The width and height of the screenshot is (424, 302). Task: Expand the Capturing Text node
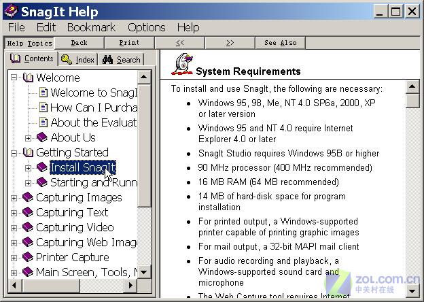pos(14,214)
